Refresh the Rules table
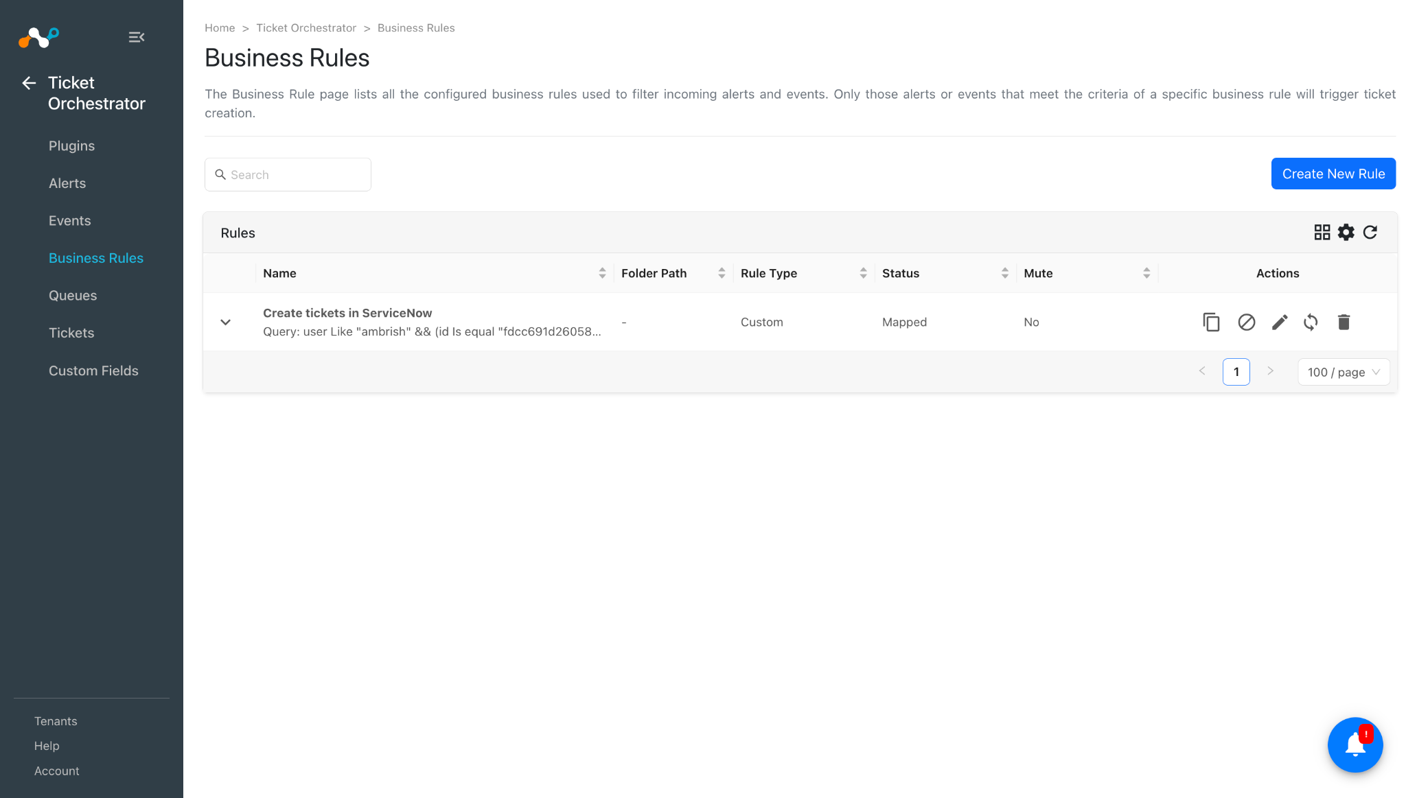Viewport: 1406px width, 798px height. pyautogui.click(x=1370, y=233)
